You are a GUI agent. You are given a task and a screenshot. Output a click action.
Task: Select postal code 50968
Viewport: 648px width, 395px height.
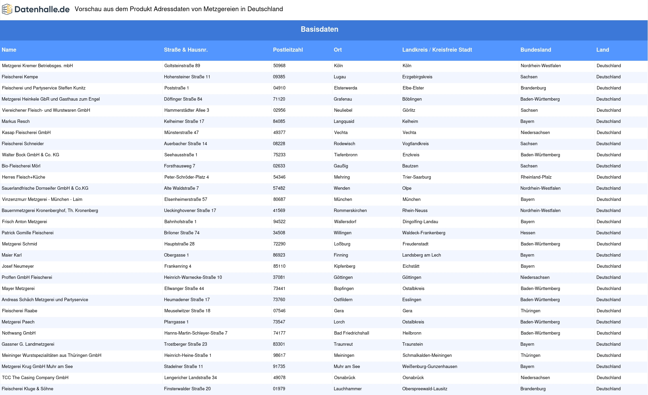(279, 66)
